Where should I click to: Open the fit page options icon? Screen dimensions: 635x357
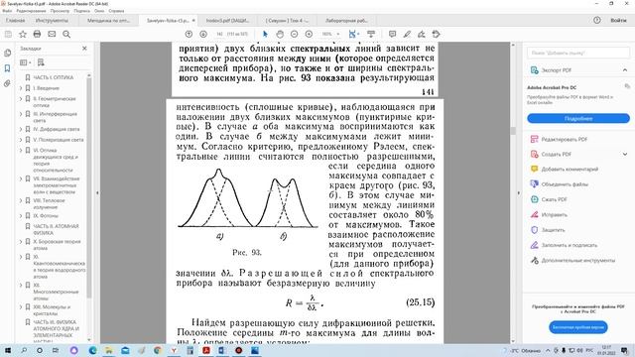click(x=353, y=35)
